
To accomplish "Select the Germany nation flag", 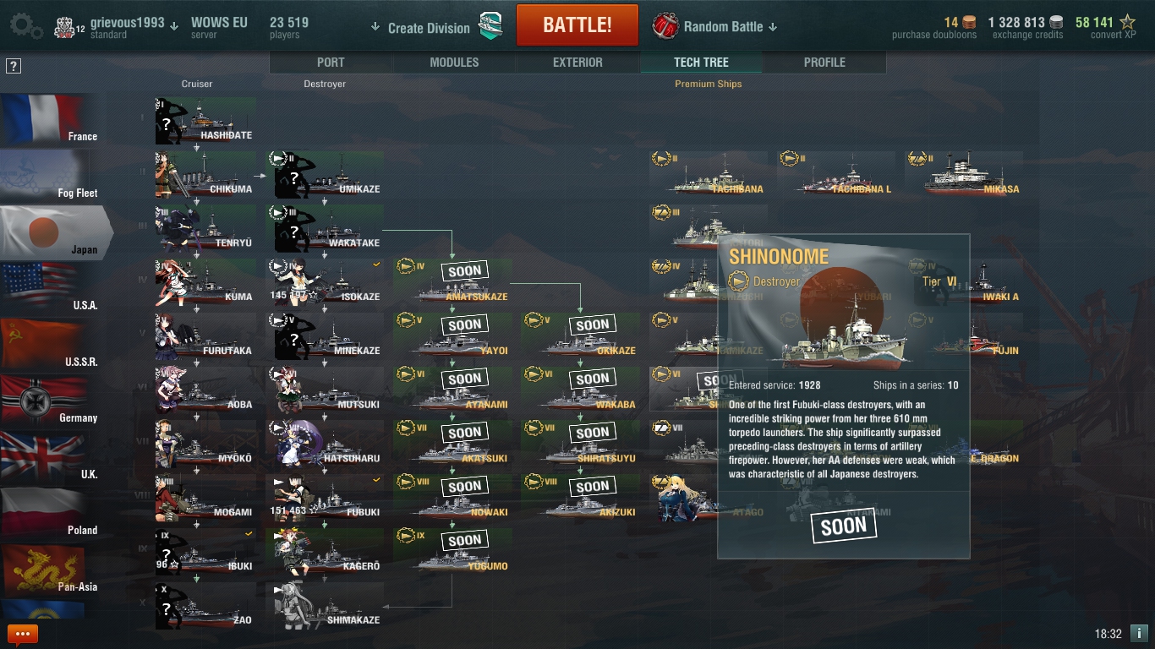I will [x=49, y=401].
